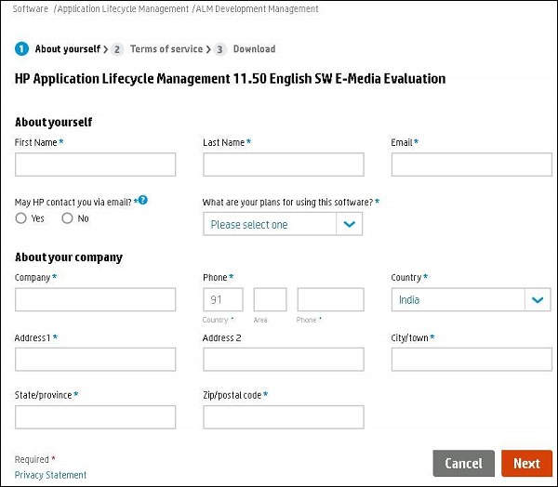Open the Privacy Statement link
This screenshot has width=558, height=487.
click(50, 475)
